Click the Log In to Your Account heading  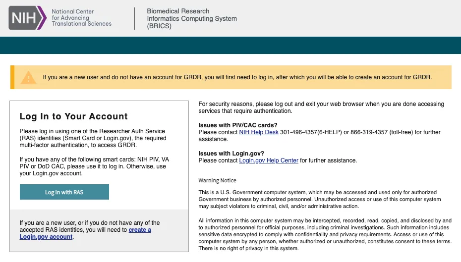pos(73,116)
